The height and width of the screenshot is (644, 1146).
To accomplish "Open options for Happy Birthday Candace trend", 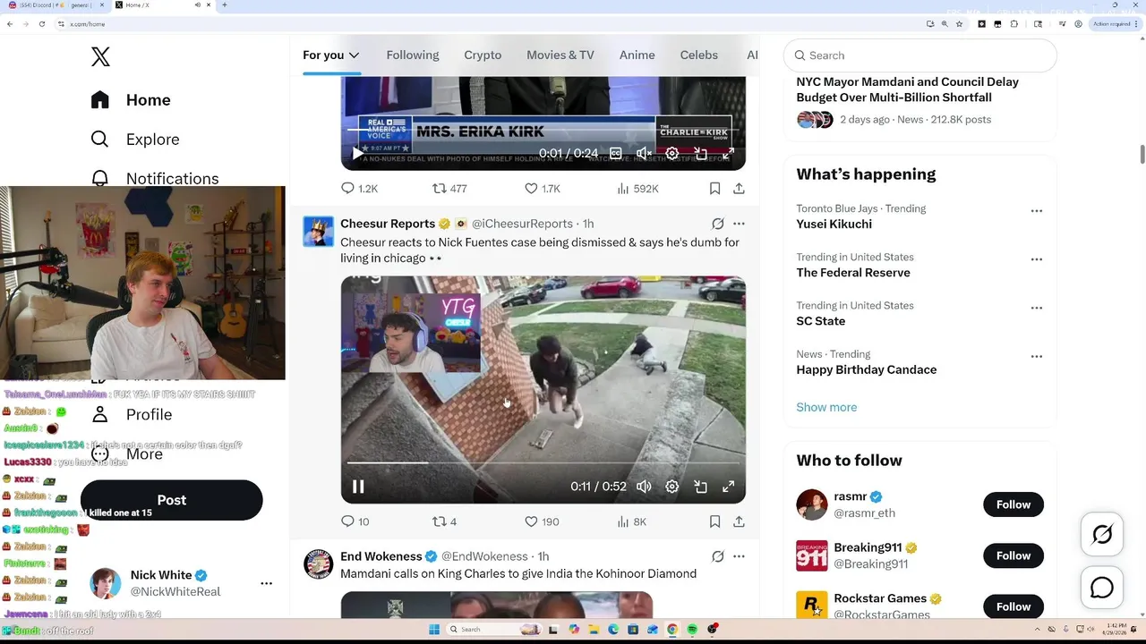I will tap(1037, 356).
